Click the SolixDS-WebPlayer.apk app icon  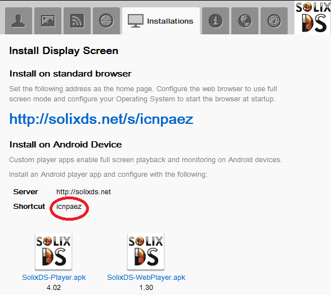click(x=146, y=252)
